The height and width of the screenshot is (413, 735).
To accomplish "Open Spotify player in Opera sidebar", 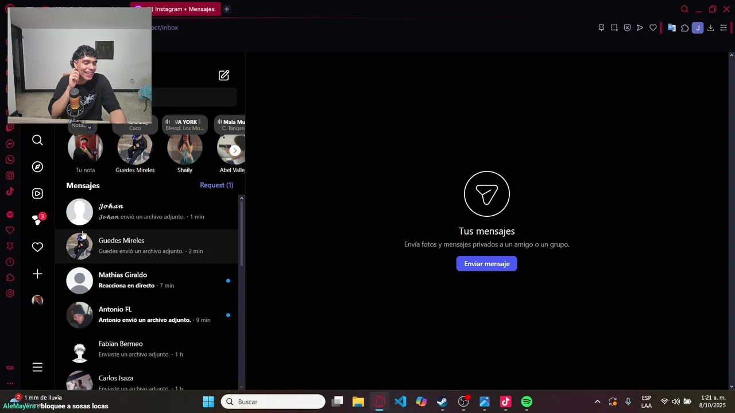I will 10,215.
